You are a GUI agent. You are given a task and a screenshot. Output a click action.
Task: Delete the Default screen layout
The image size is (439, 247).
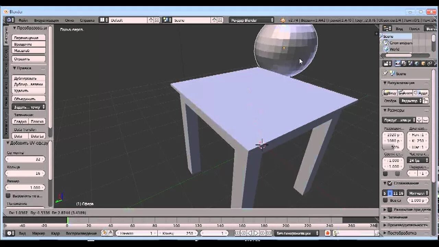[157, 20]
